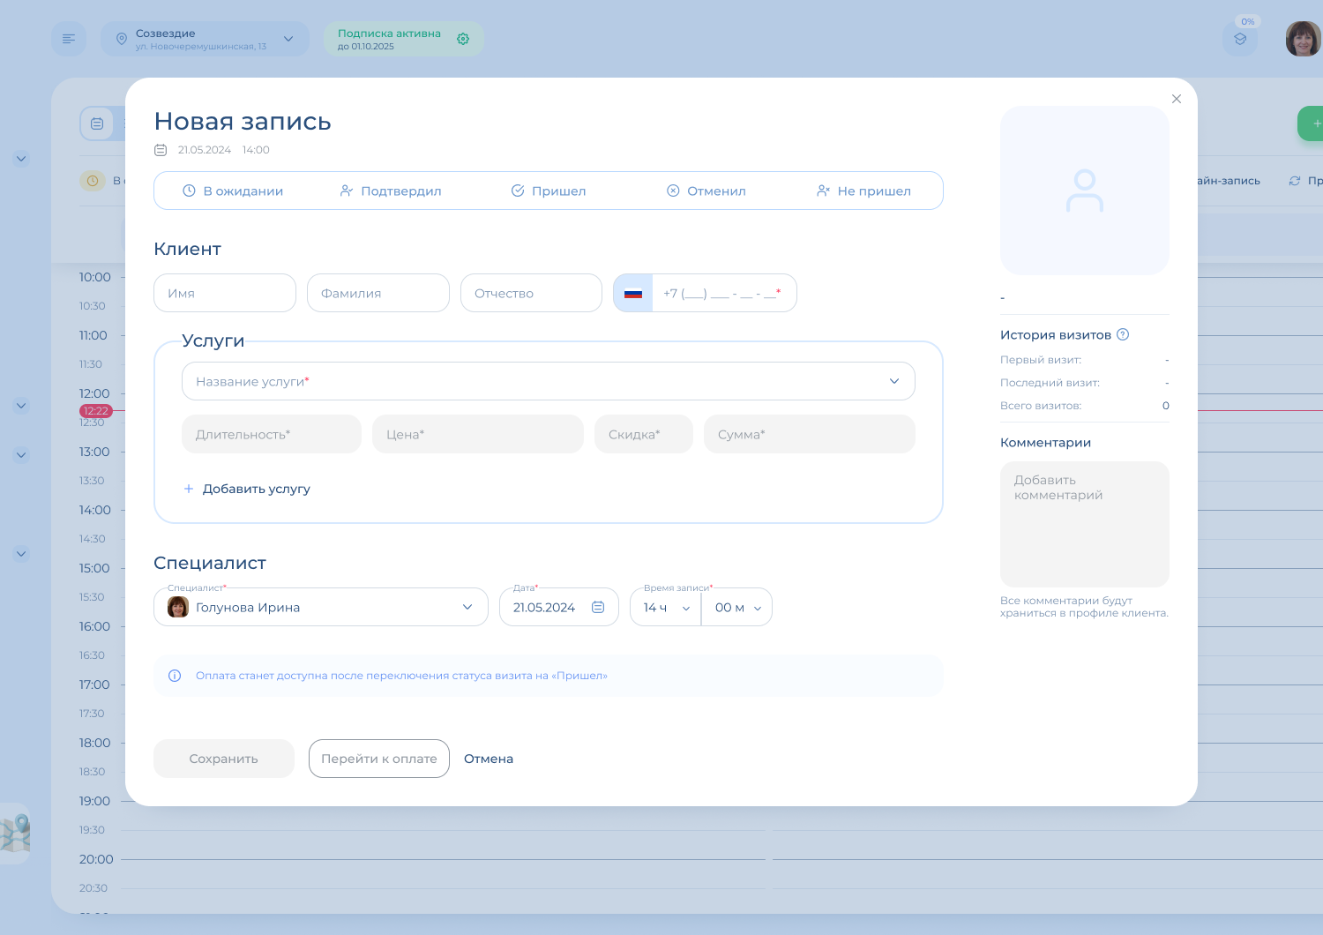
Task: Click the History of visits help icon
Action: coord(1123,334)
